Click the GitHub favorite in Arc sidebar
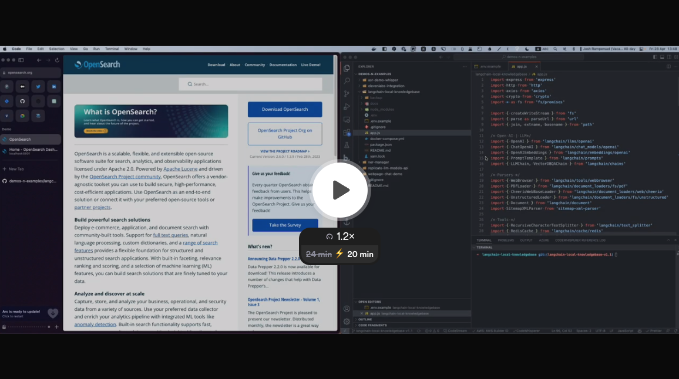 point(22,101)
